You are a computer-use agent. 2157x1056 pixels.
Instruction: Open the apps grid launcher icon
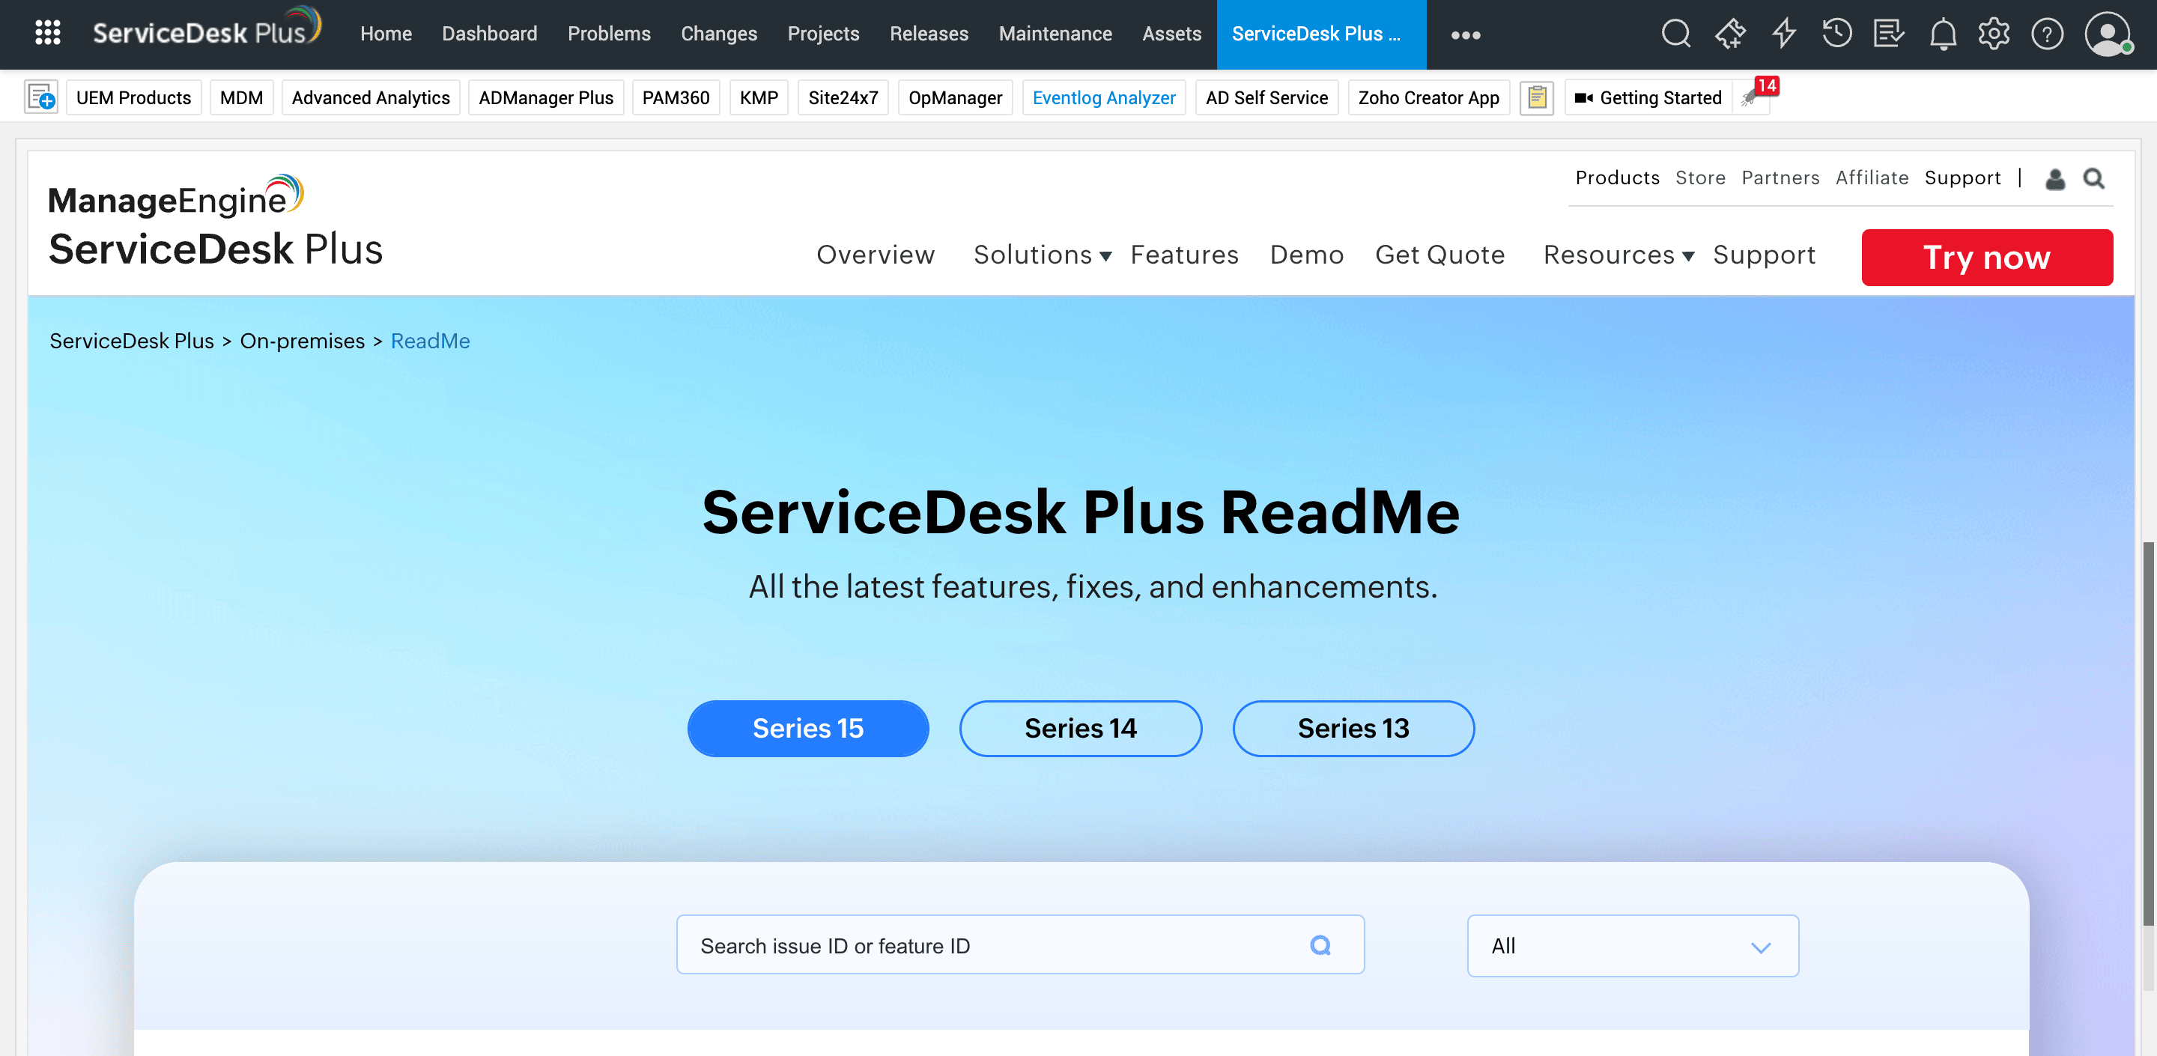pos(48,34)
